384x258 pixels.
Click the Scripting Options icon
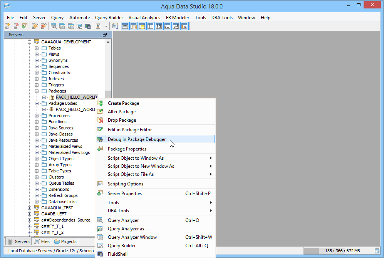[100, 184]
